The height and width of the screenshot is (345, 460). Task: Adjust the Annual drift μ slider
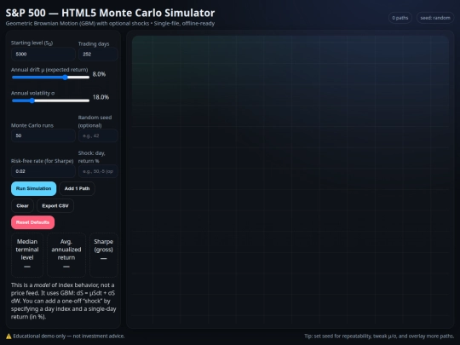[x=50, y=78]
